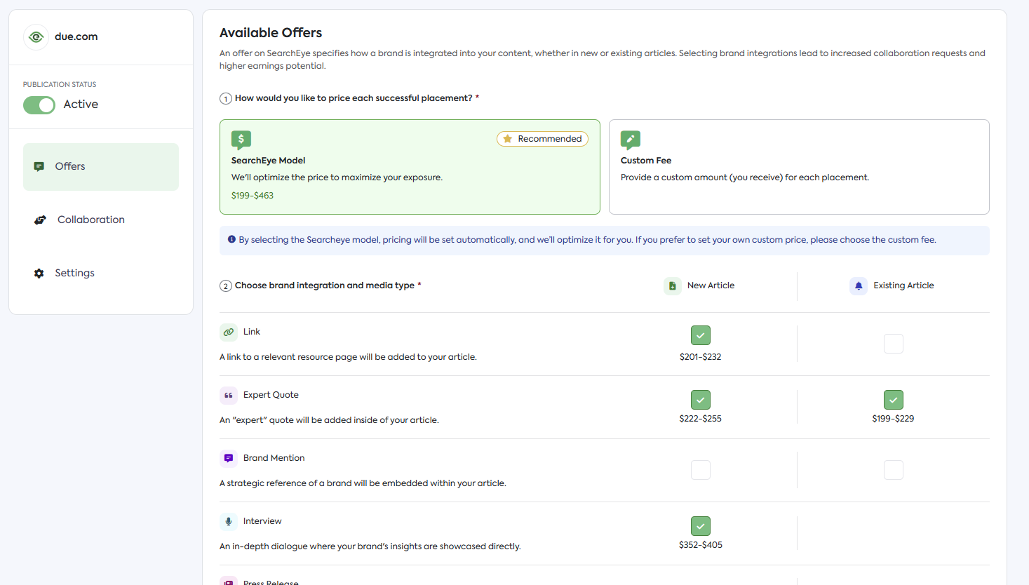Select the Custom Fee pricing card

point(799,167)
